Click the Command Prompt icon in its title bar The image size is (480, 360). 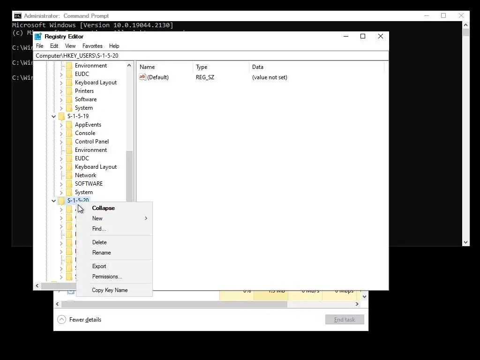pos(18,16)
